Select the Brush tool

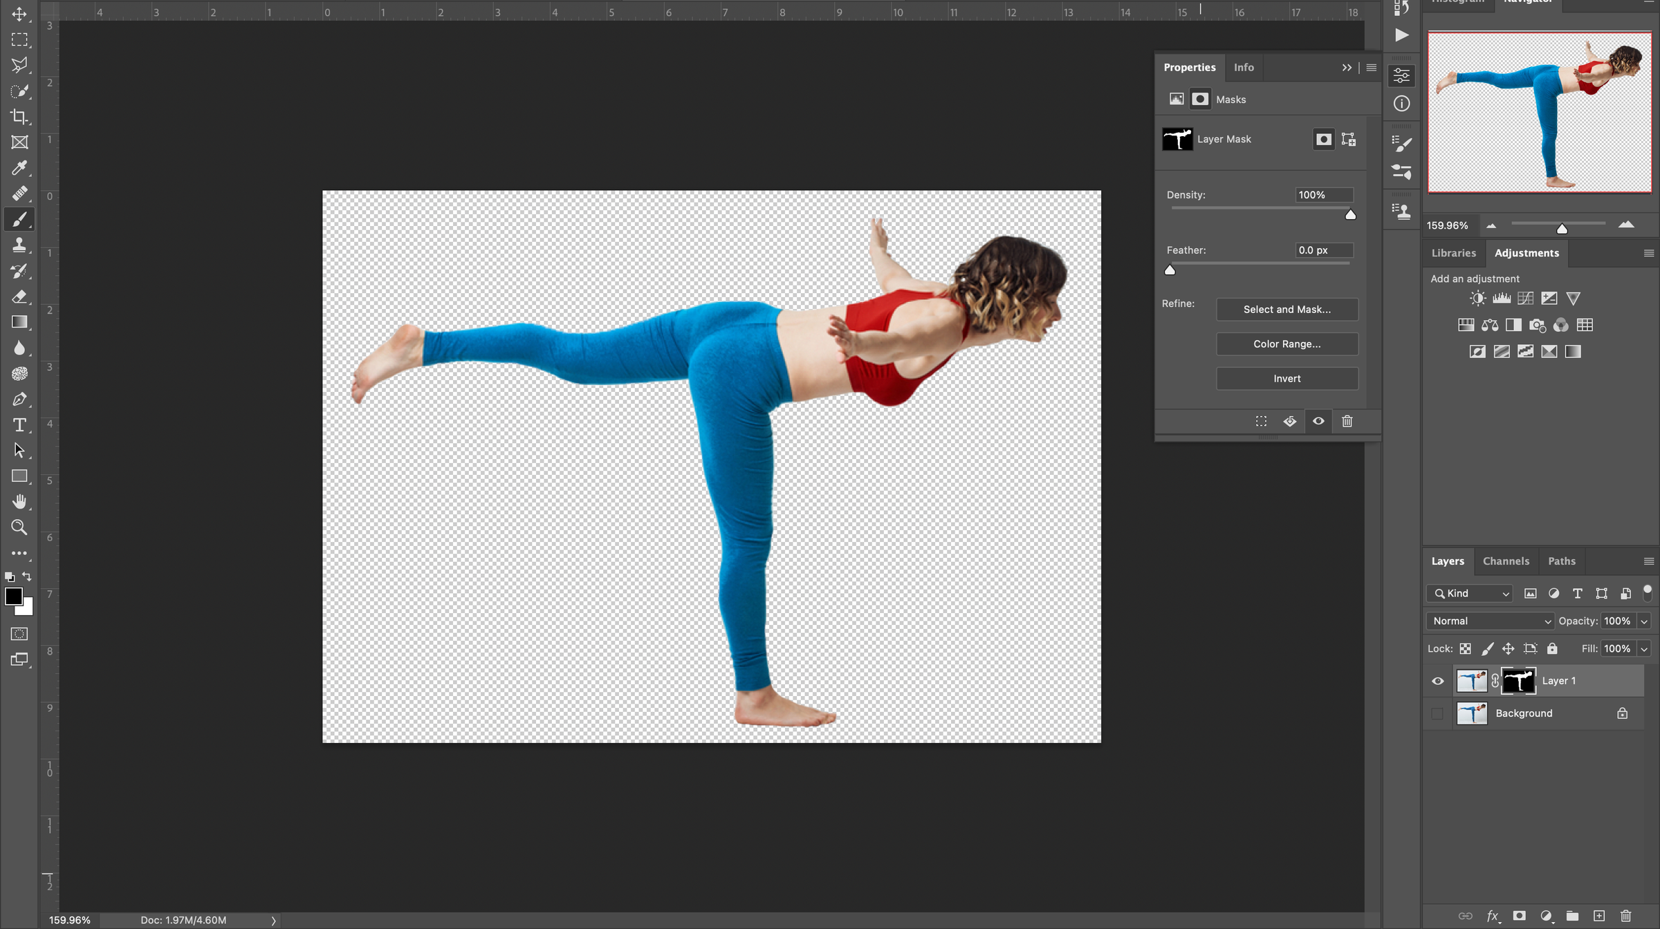(19, 219)
